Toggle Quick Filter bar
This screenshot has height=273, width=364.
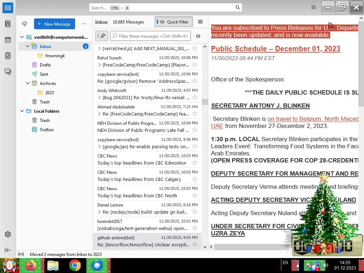[x=173, y=22]
